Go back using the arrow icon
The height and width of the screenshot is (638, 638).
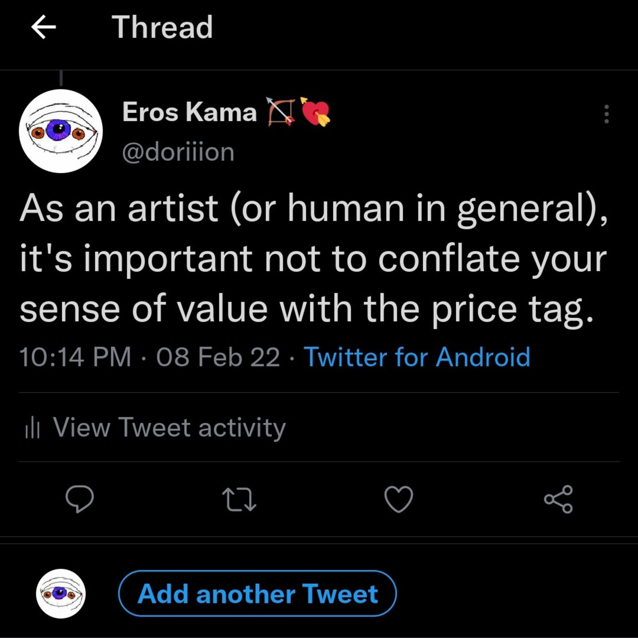coord(43,27)
